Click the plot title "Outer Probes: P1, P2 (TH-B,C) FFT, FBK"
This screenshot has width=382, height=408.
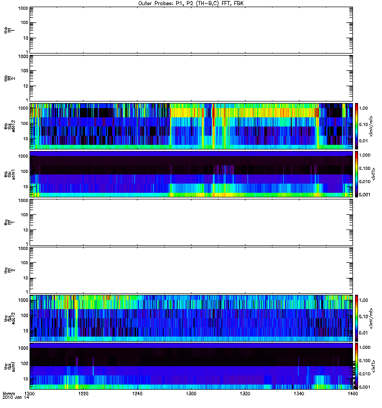pos(191,4)
